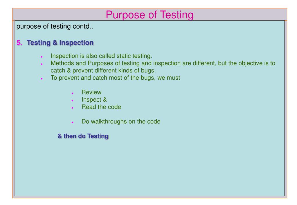297x205 pixels.
Task: Click the bullet next to Review
Action: click(72, 93)
